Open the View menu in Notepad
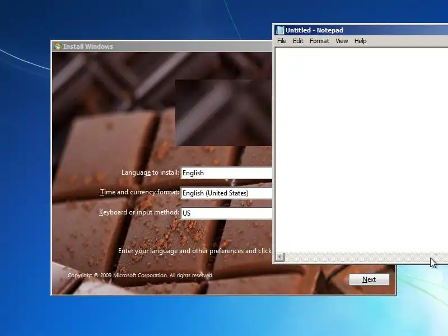Screen dimensions: 448x336 click(x=342, y=41)
